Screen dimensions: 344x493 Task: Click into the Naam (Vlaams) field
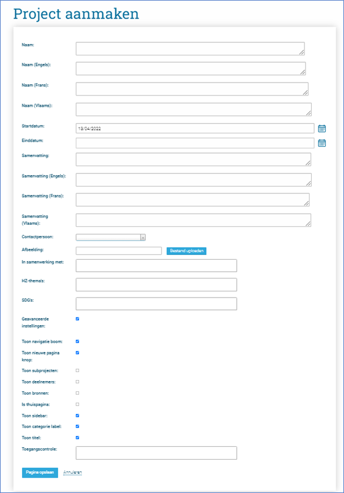[194, 110]
